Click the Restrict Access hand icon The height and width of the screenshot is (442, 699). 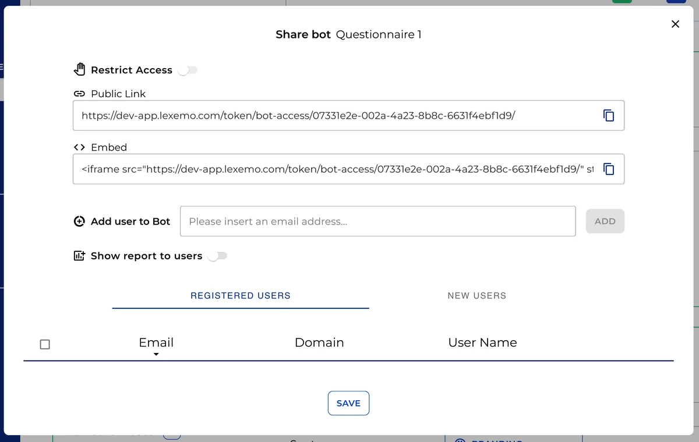(x=80, y=70)
